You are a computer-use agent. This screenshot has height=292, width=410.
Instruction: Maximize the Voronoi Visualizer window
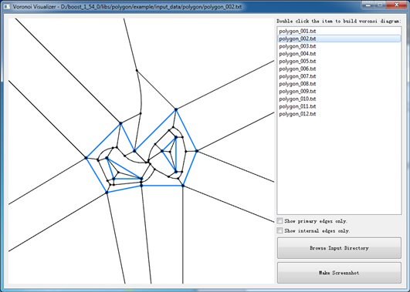pyautogui.click(x=380, y=5)
